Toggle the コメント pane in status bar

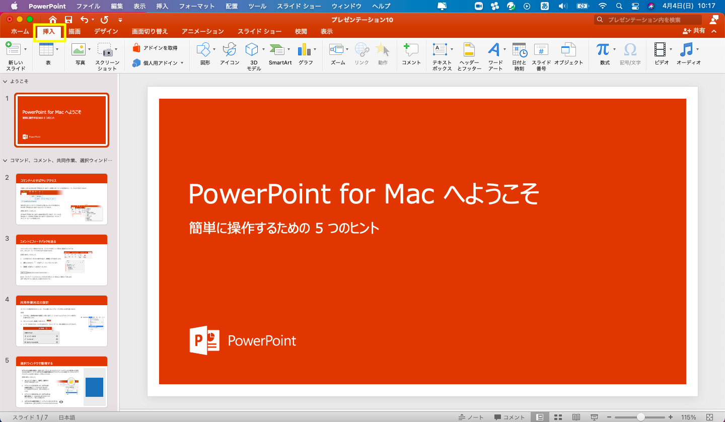[510, 417]
